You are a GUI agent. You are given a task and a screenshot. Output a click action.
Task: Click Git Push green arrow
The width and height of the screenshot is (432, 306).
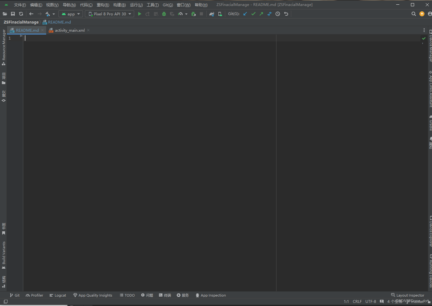point(261,14)
